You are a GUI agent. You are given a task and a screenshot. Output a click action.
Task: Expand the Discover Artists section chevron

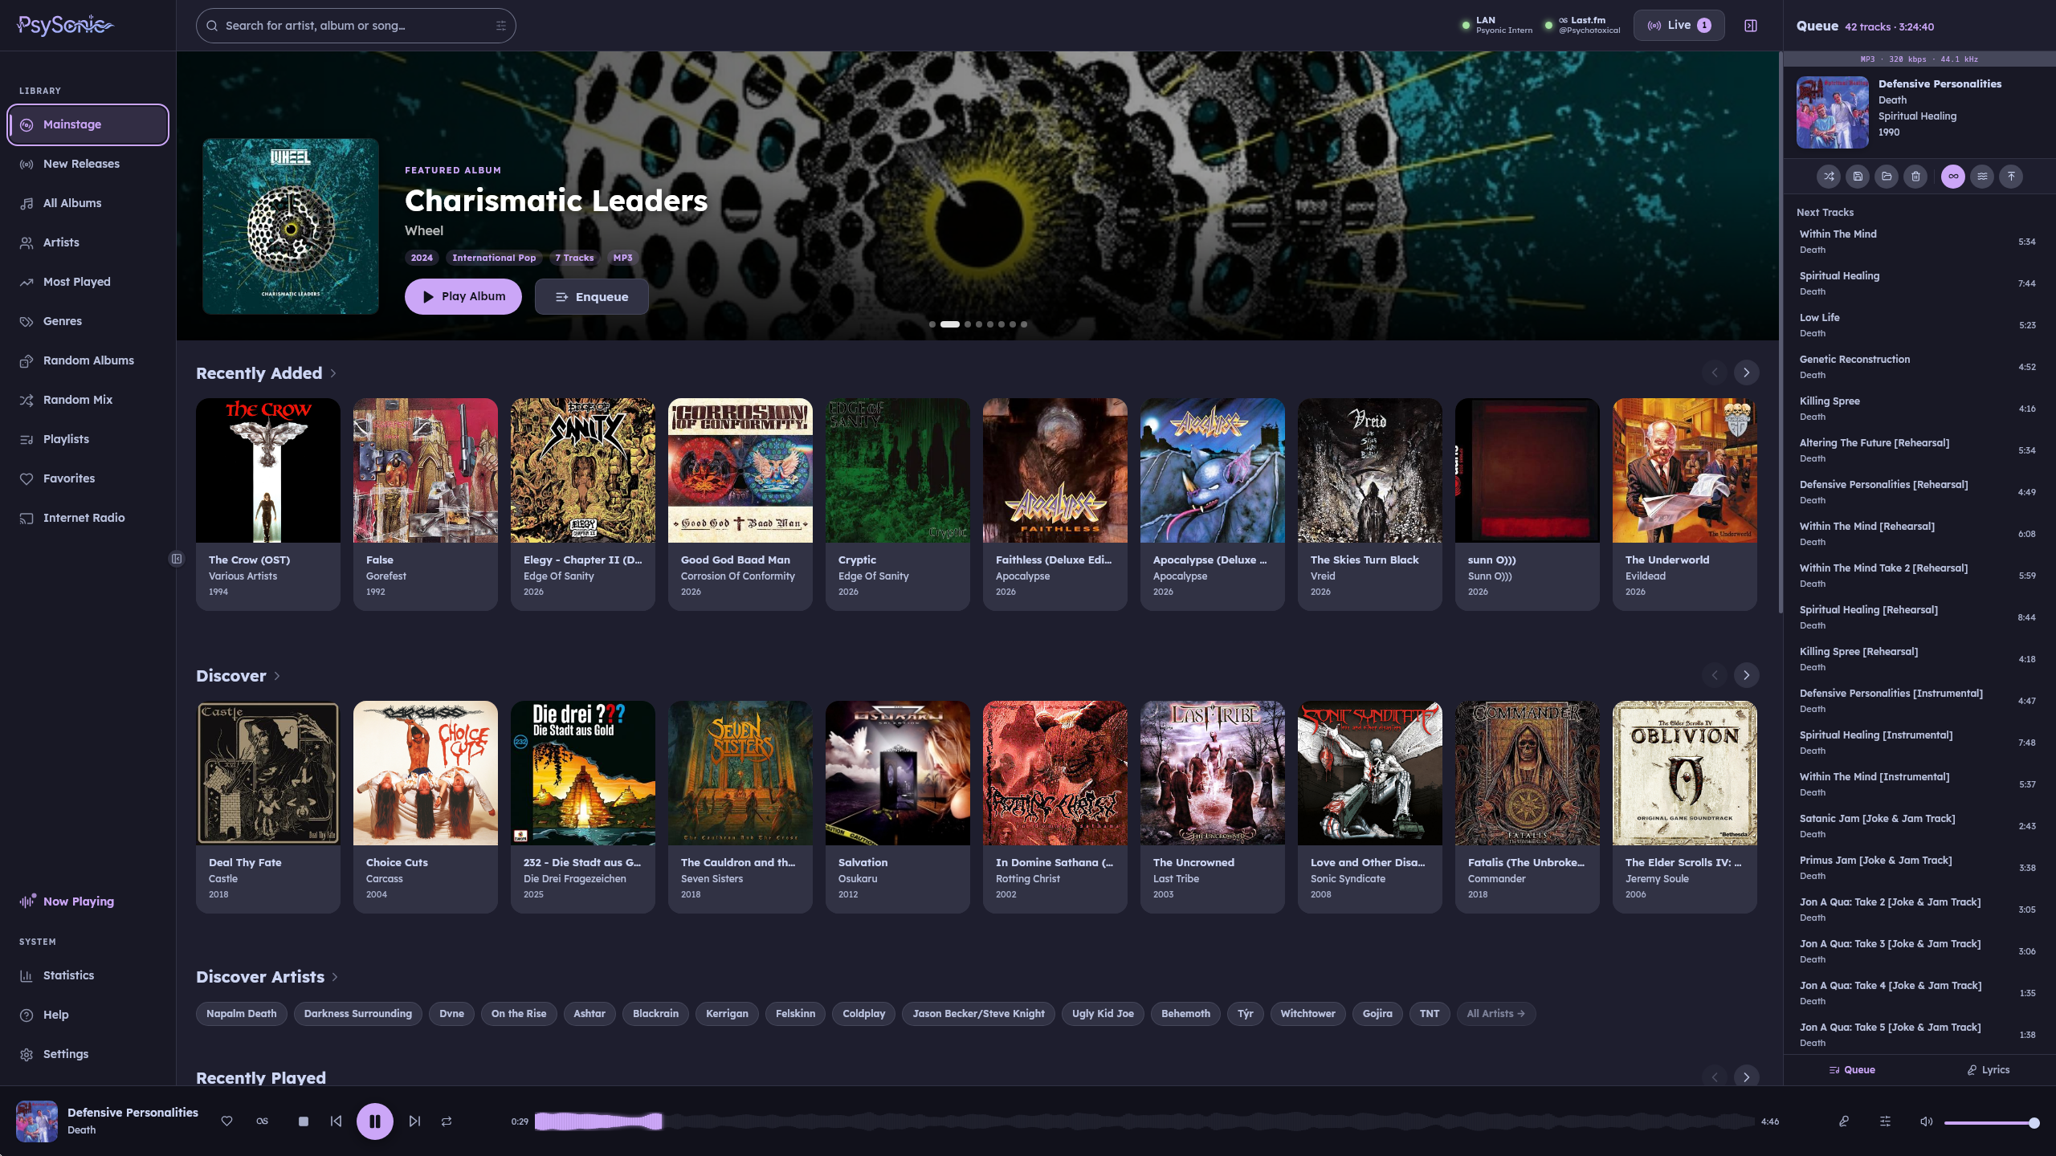(x=335, y=977)
